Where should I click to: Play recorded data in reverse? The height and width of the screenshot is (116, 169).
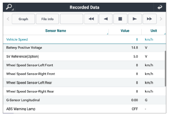coord(106,19)
